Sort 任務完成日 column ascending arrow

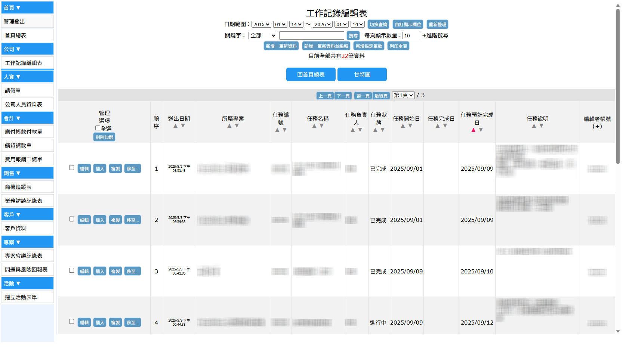click(x=437, y=126)
